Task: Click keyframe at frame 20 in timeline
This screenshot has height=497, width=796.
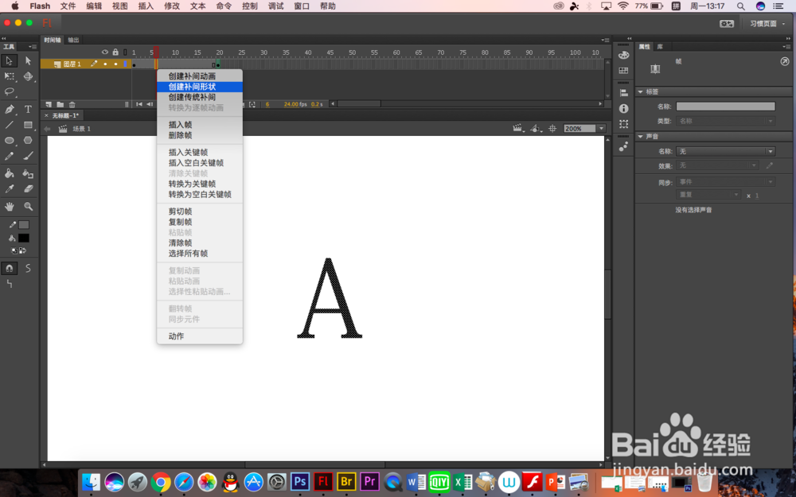Action: (x=219, y=64)
